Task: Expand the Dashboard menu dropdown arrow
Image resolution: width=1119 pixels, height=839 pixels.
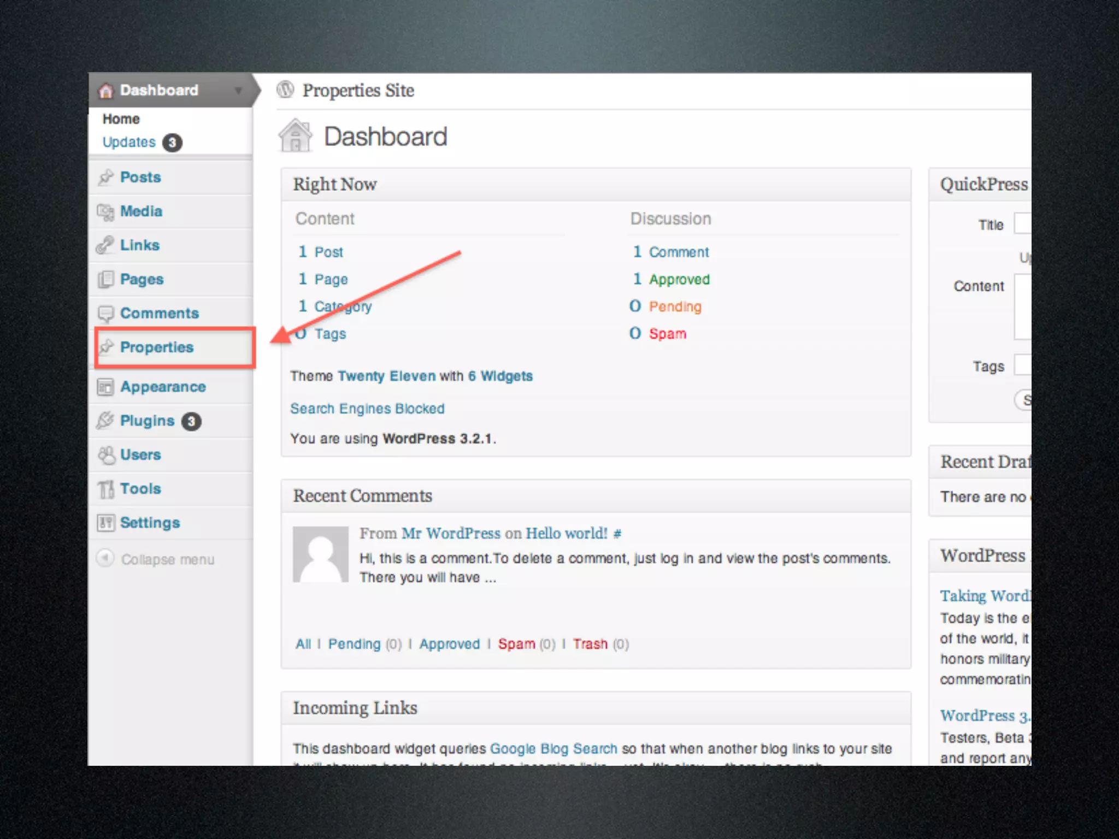Action: [238, 91]
